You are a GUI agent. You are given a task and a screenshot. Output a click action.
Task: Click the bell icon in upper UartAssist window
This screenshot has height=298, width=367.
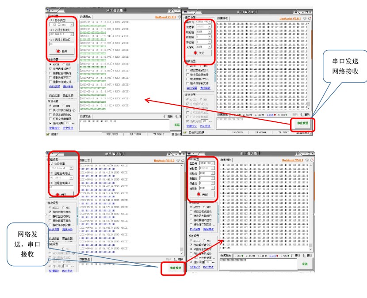coord(310,19)
